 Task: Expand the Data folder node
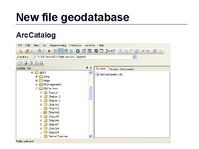[x=37, y=77]
